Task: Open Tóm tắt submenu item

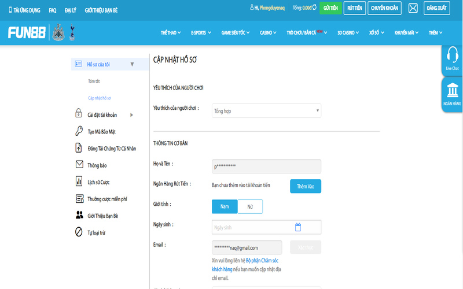Action: pyautogui.click(x=94, y=81)
